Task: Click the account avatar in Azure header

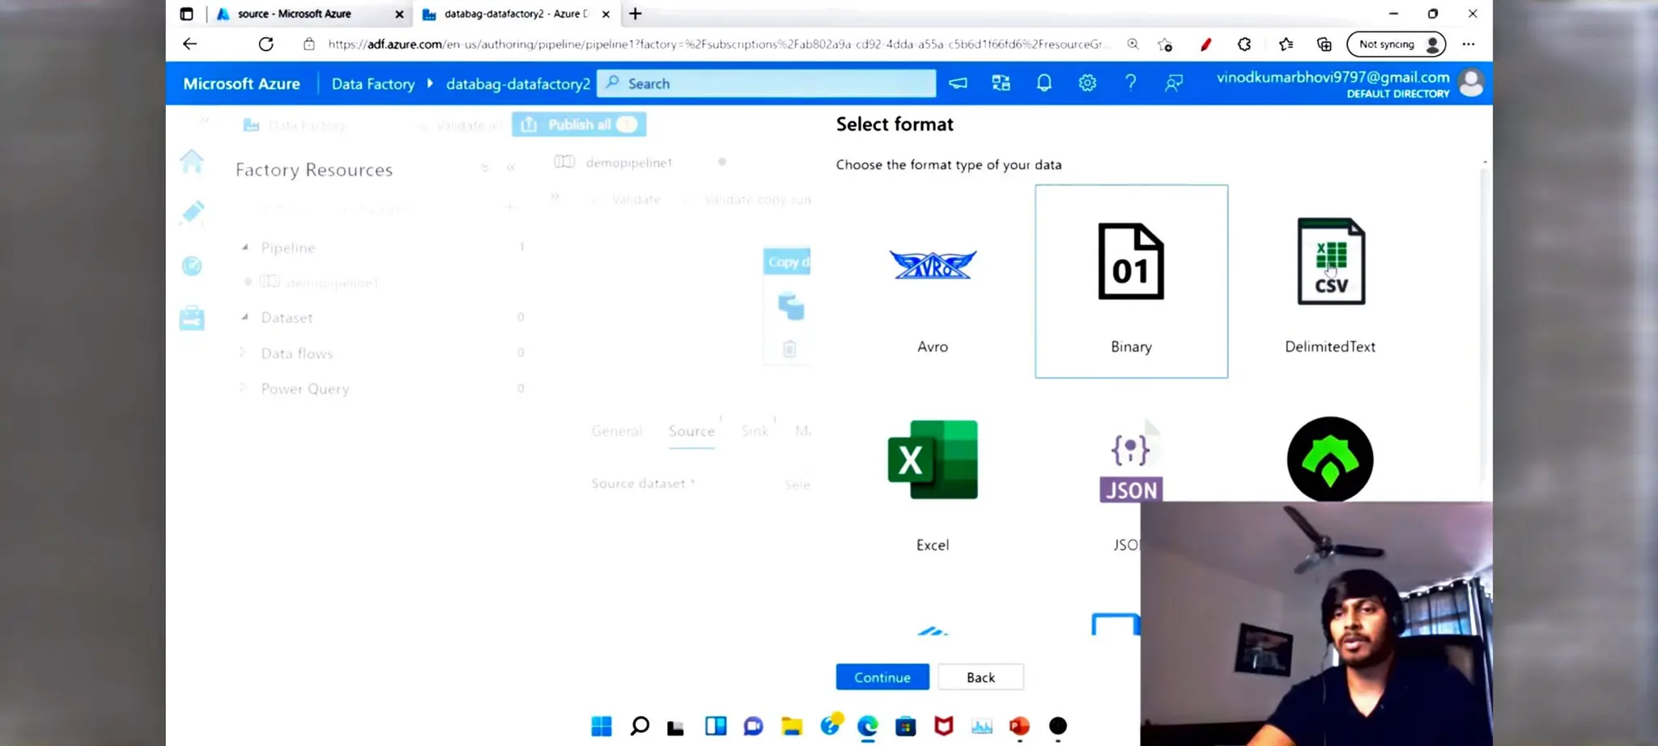Action: [x=1470, y=83]
